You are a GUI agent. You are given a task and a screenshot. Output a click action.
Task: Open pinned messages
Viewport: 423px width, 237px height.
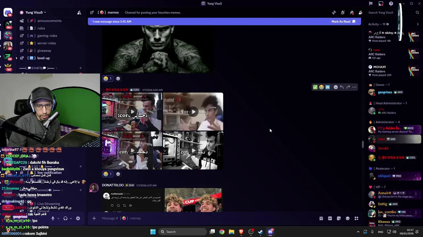pos(352,13)
